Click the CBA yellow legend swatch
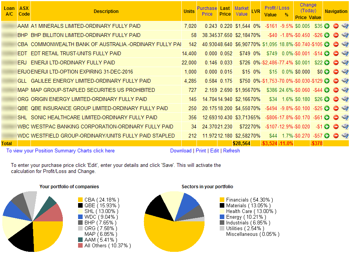 tap(80, 200)
